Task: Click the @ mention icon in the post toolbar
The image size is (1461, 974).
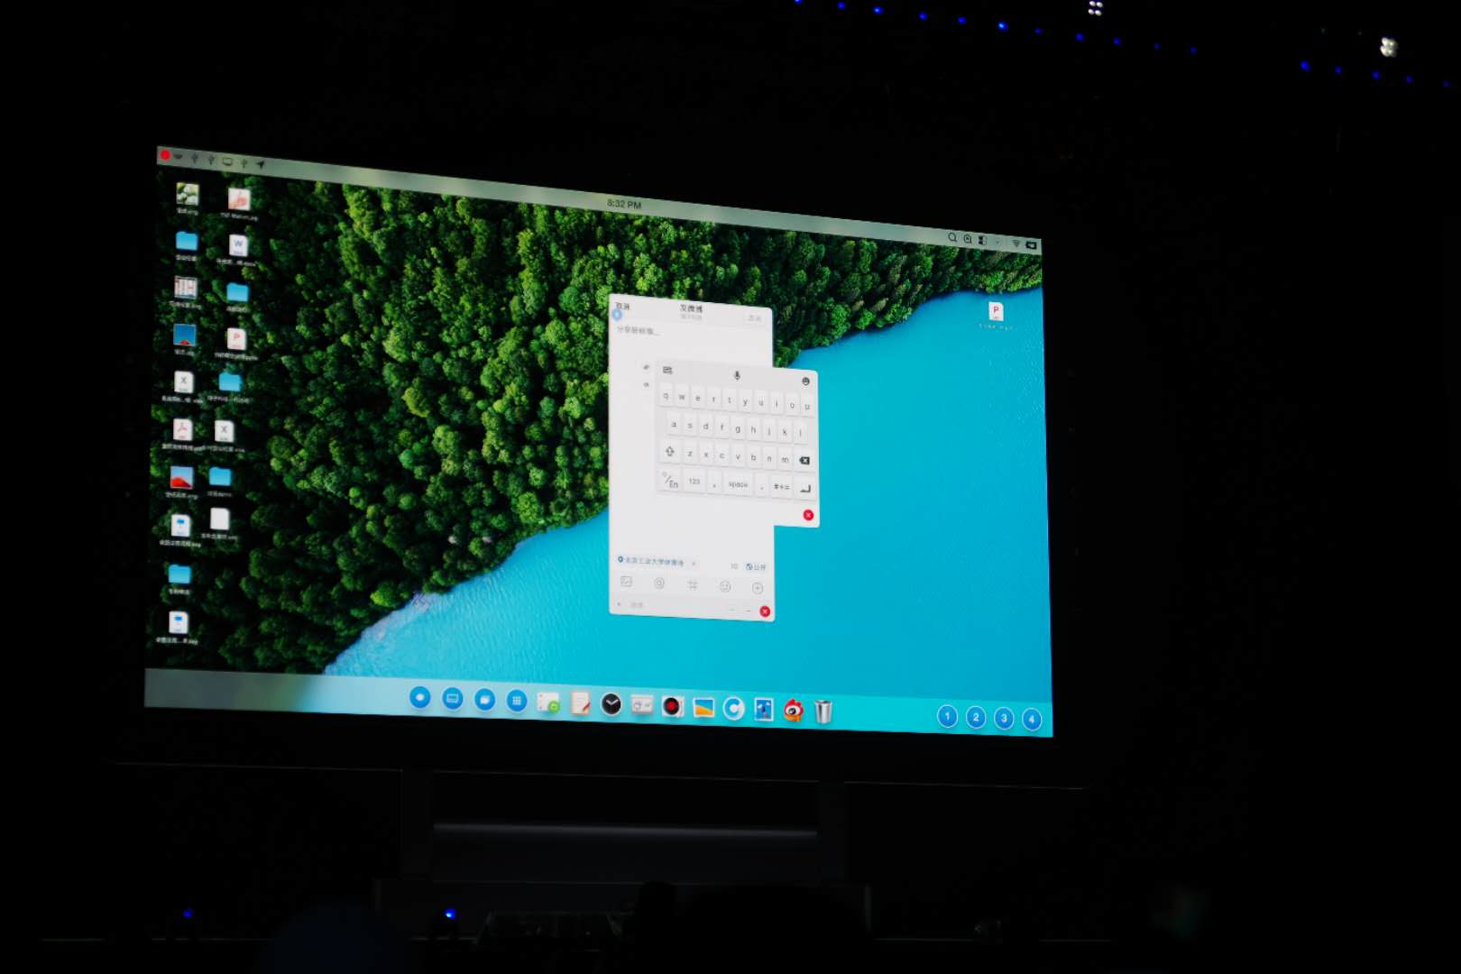Action: 659,583
